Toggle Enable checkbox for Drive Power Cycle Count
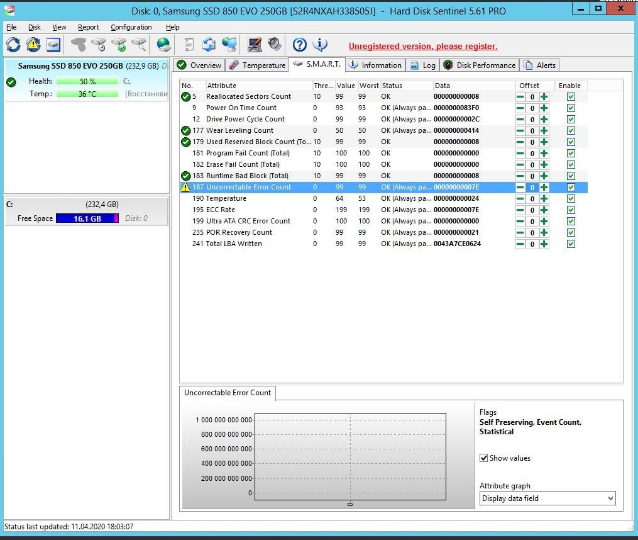The width and height of the screenshot is (638, 540). coord(571,120)
